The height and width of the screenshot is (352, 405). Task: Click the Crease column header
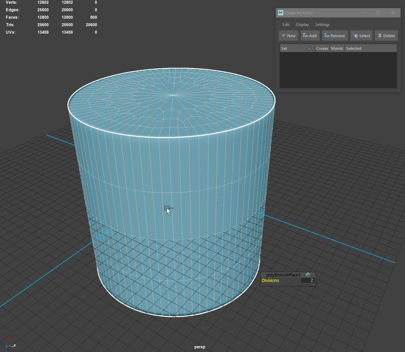pyautogui.click(x=322, y=48)
